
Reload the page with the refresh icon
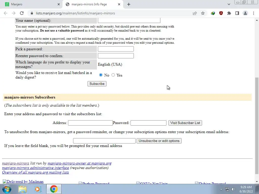pyautogui.click(x=22, y=13)
